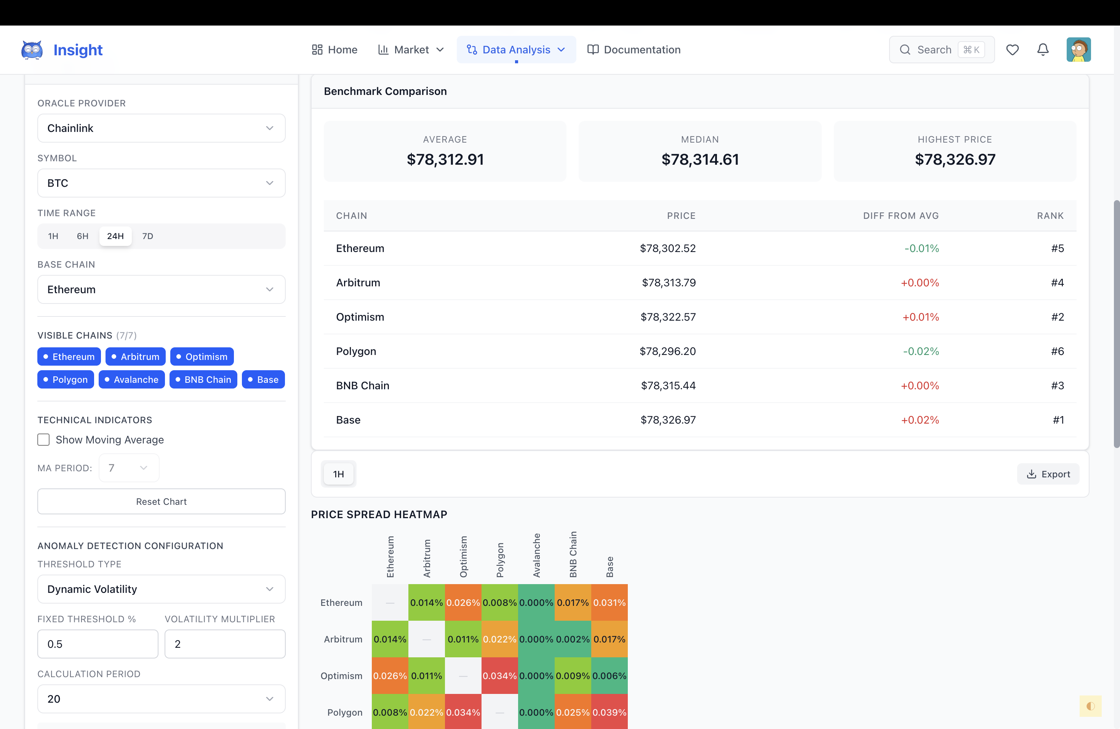Image resolution: width=1120 pixels, height=729 pixels.
Task: Click the Reset Chart button
Action: click(161, 501)
